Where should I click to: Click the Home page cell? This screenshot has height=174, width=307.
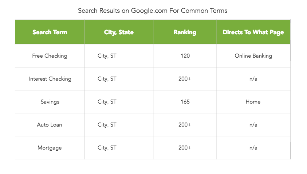point(253,102)
